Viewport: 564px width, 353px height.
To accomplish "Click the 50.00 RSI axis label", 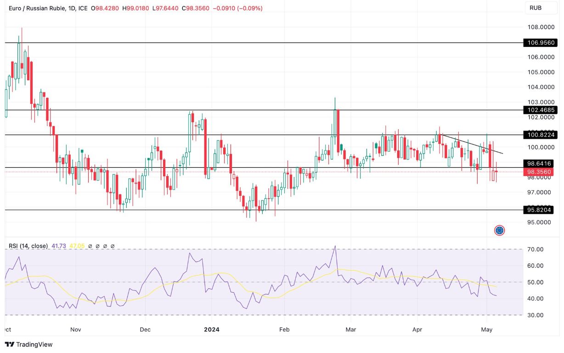I will (x=536, y=282).
